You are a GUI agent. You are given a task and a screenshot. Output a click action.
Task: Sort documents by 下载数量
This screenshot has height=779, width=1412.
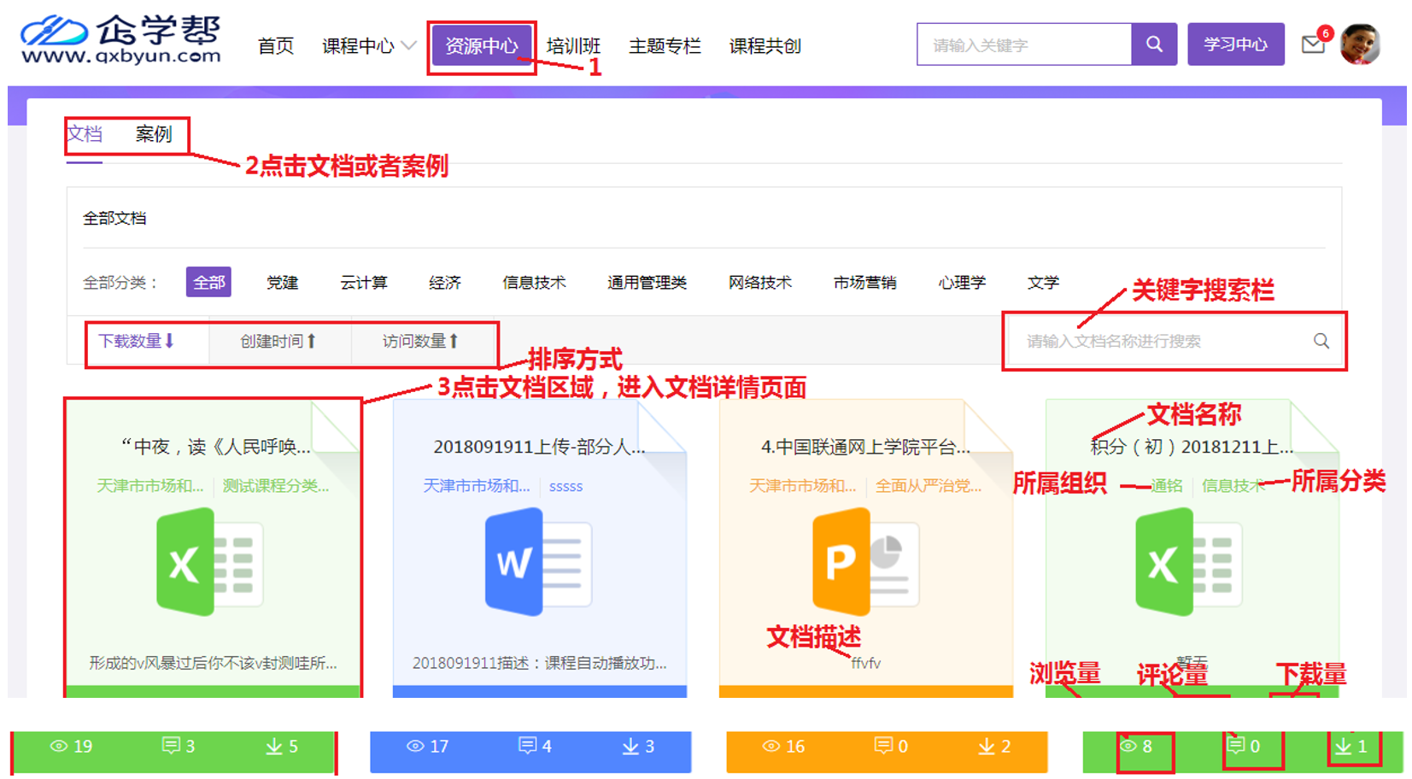tap(137, 342)
